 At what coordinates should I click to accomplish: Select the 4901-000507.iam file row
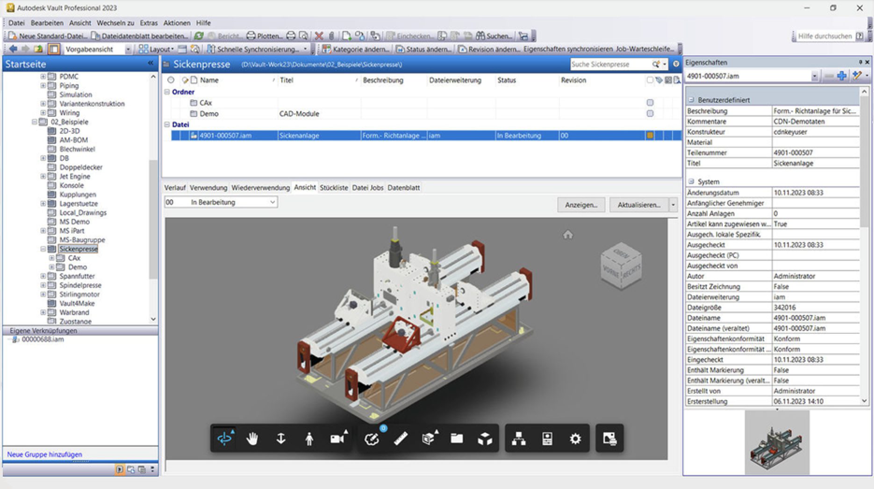[x=425, y=136]
